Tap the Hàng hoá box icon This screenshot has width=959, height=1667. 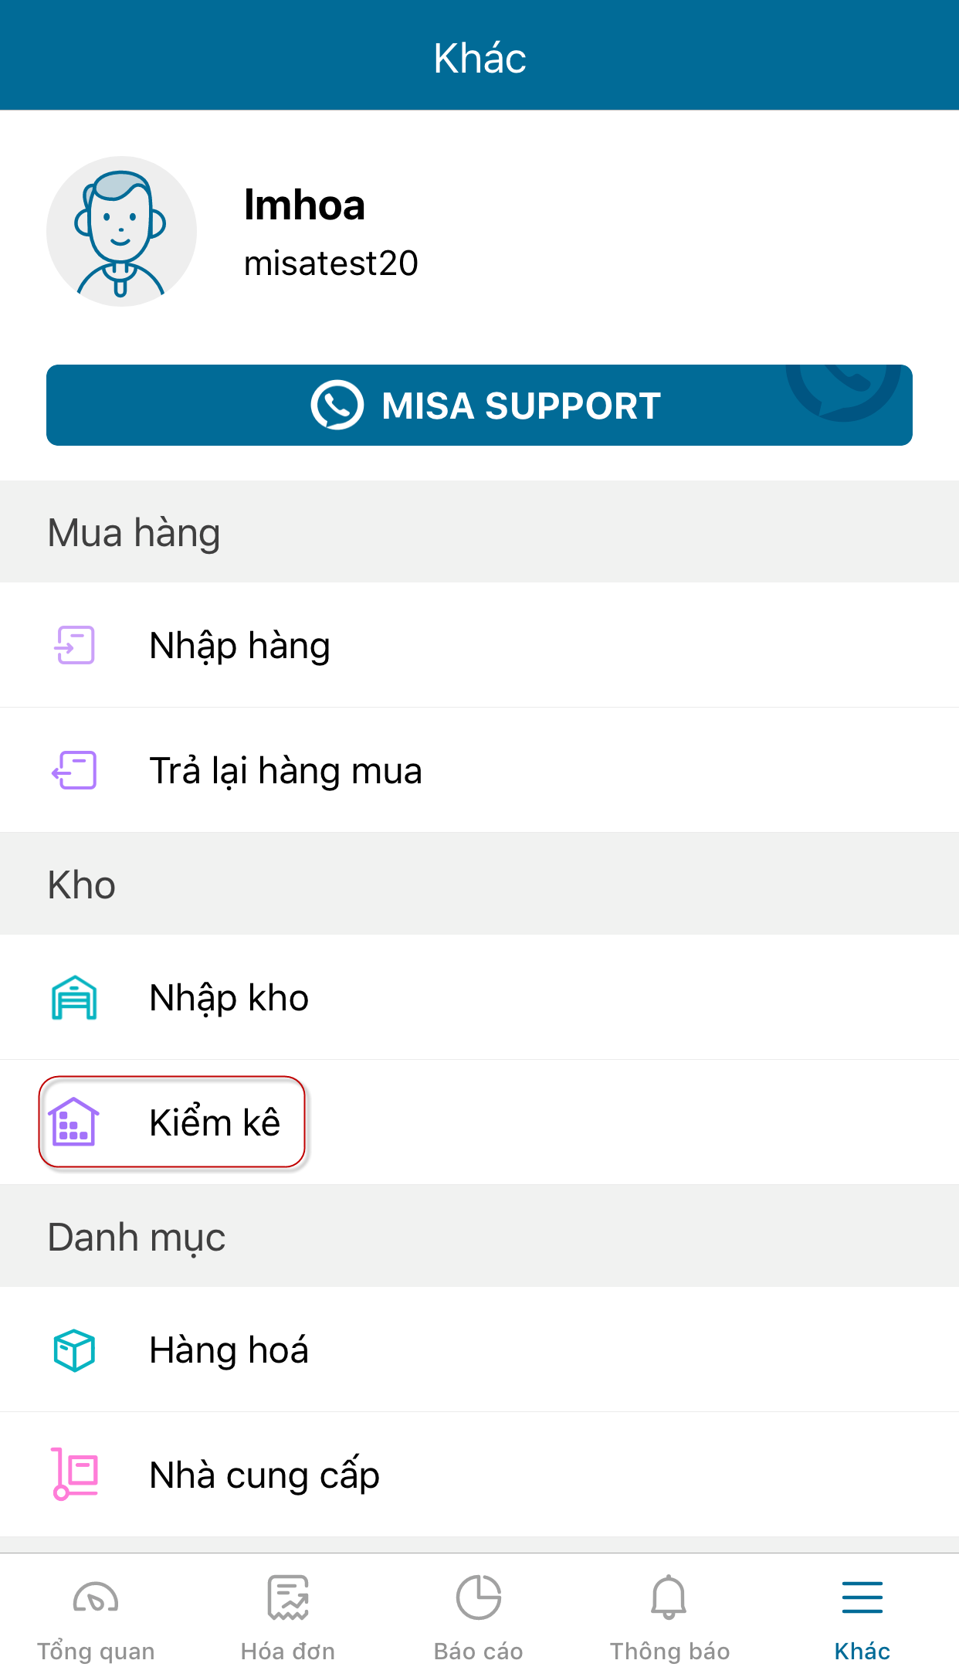coord(75,1350)
